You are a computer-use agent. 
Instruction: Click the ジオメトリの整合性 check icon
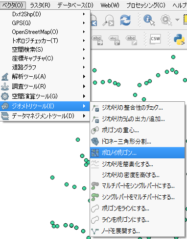point(95,108)
